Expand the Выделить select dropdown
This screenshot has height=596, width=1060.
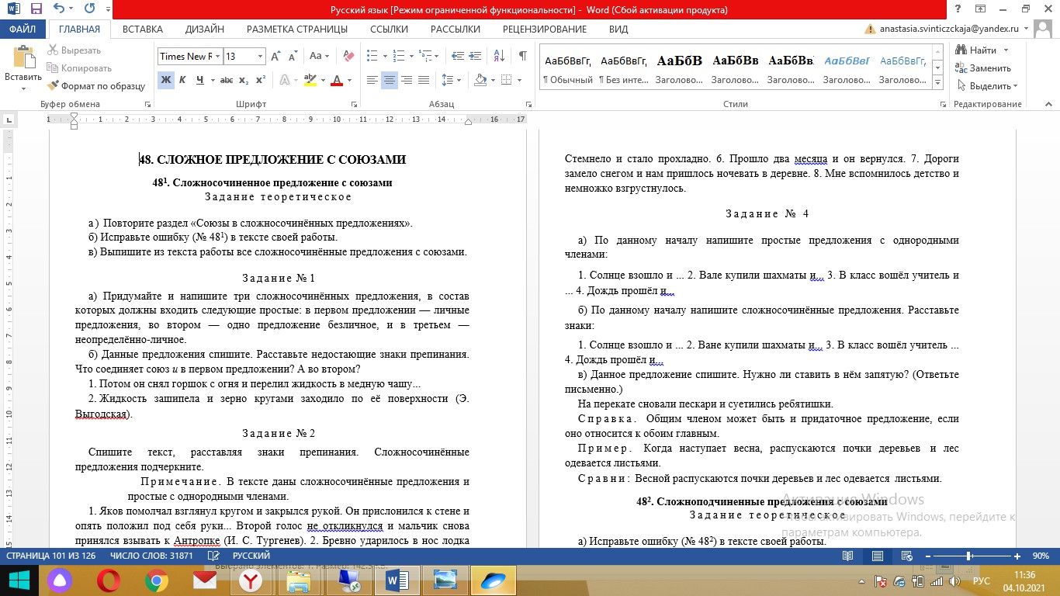click(1015, 86)
